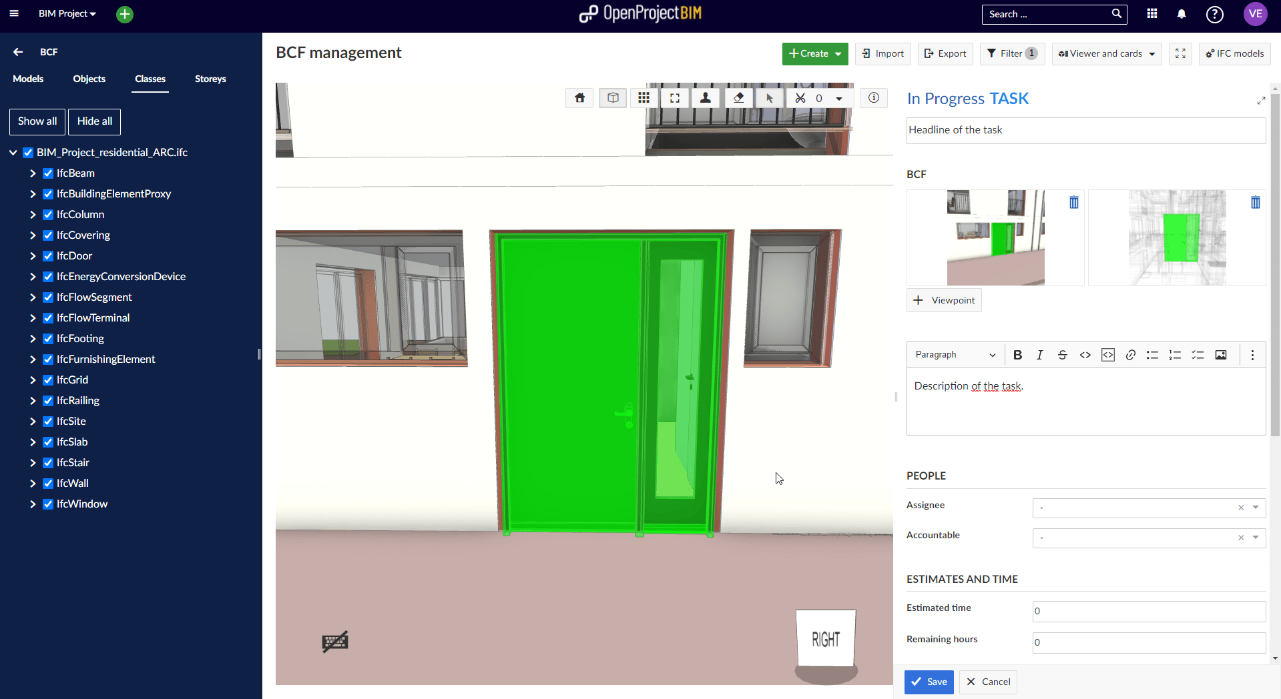
Task: Uncheck the IfcDoor class checkbox
Action: 47,255
